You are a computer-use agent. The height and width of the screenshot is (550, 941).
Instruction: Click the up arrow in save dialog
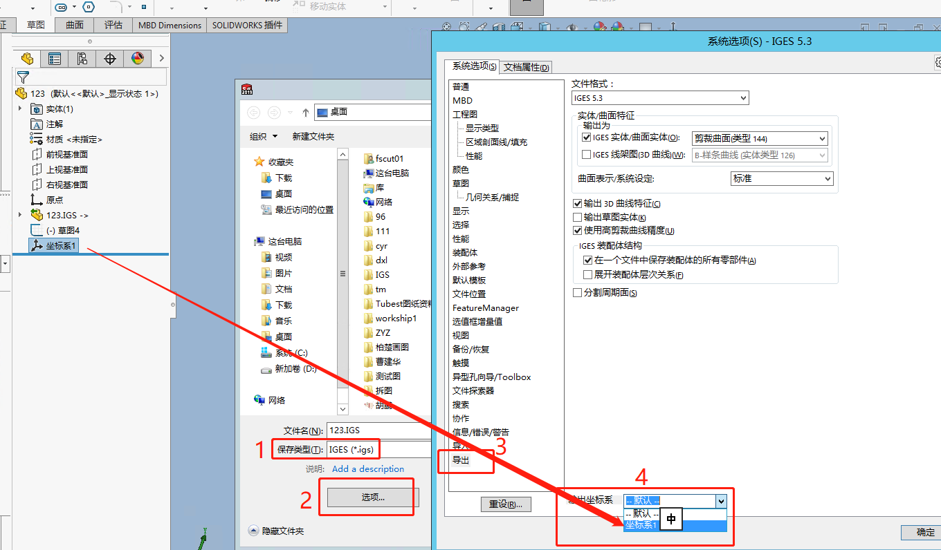point(305,112)
